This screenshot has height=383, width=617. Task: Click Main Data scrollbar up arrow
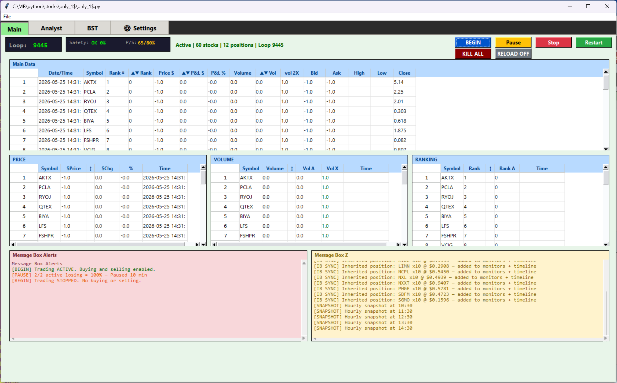click(x=605, y=72)
